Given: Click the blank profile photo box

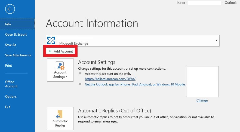Looking at the screenshot, I should [x=203, y=82].
